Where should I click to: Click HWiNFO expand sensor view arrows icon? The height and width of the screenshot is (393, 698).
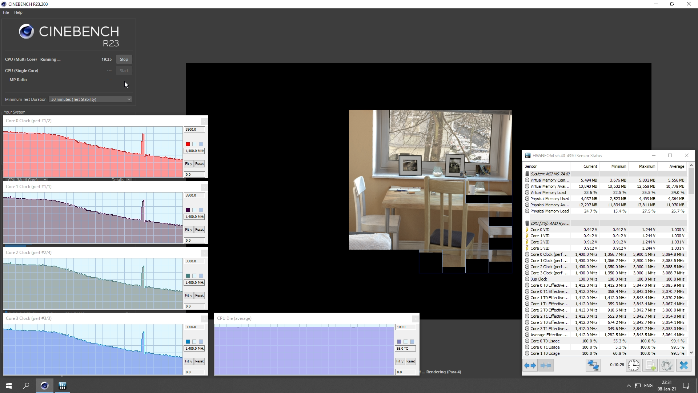pos(530,365)
